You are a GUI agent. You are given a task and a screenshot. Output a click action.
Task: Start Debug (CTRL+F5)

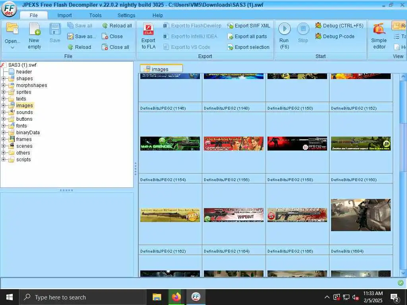(x=339, y=26)
